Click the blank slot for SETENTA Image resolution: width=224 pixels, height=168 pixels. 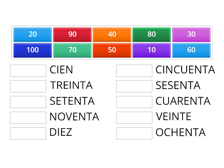tap(28, 102)
